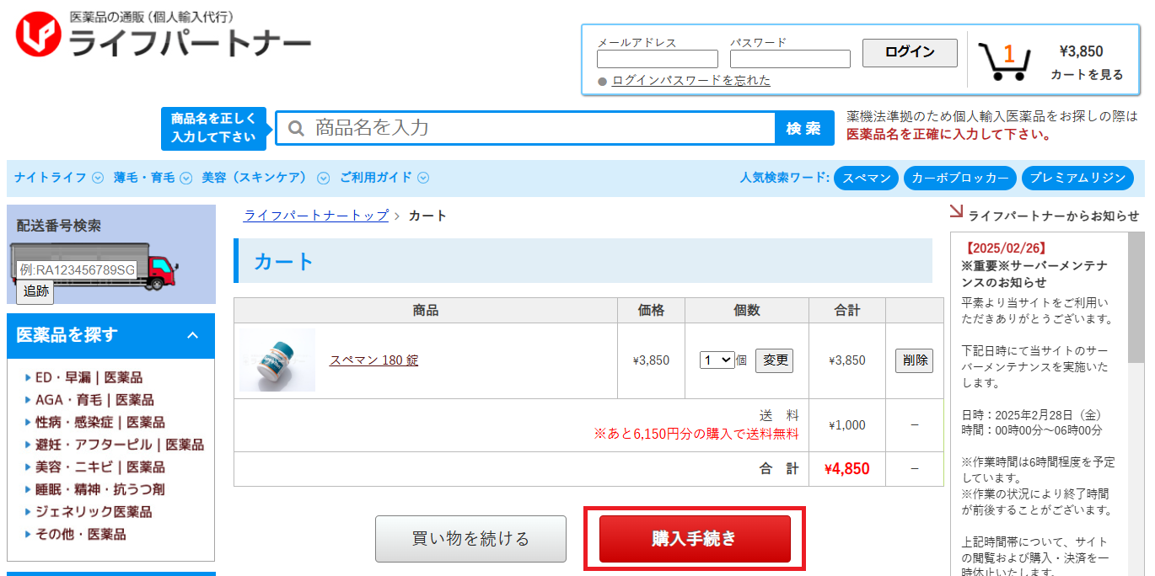Click the 変更 button

tap(774, 360)
